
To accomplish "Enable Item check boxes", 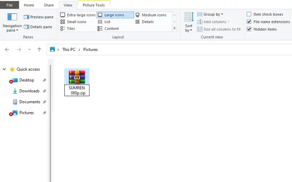I will tap(249, 14).
